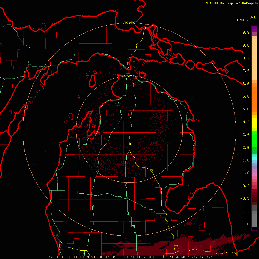Click the 0.2 color scale value

click(246, 186)
